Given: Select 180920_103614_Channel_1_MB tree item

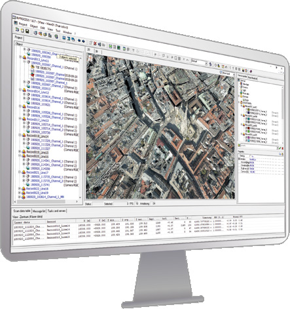Looking at the screenshot, I should tap(45, 197).
